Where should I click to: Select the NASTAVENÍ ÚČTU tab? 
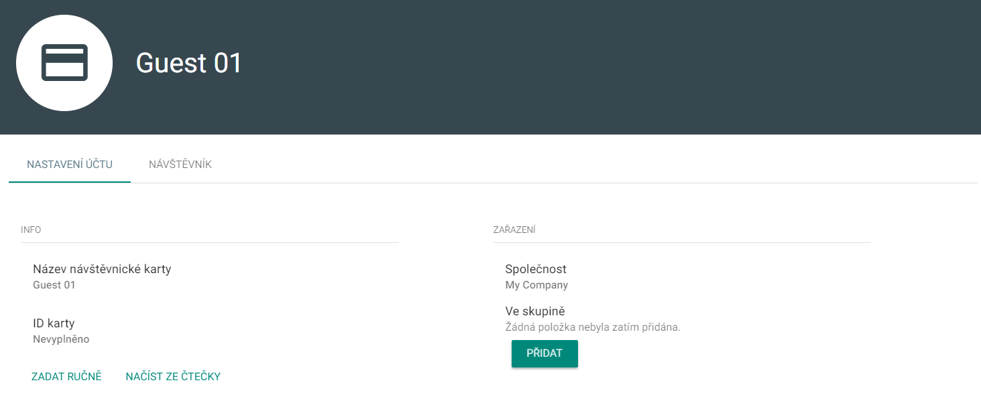coord(70,165)
